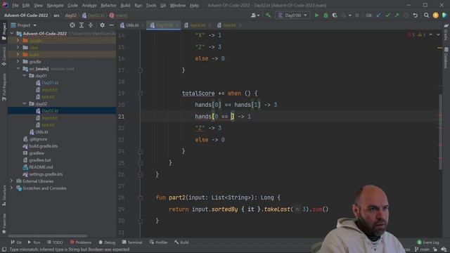Viewport: 450px width, 253px height.
Task: Go to previous highlighted error arrow
Action: [431, 34]
